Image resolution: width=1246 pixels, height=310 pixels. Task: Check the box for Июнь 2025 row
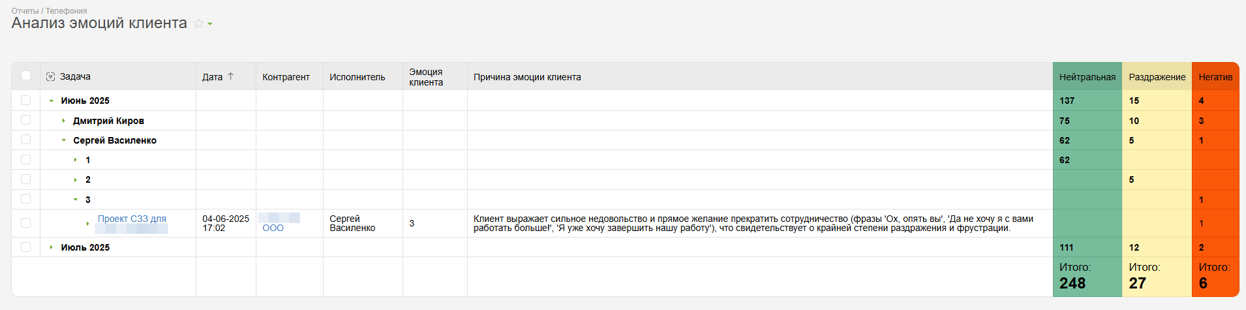[x=26, y=101]
